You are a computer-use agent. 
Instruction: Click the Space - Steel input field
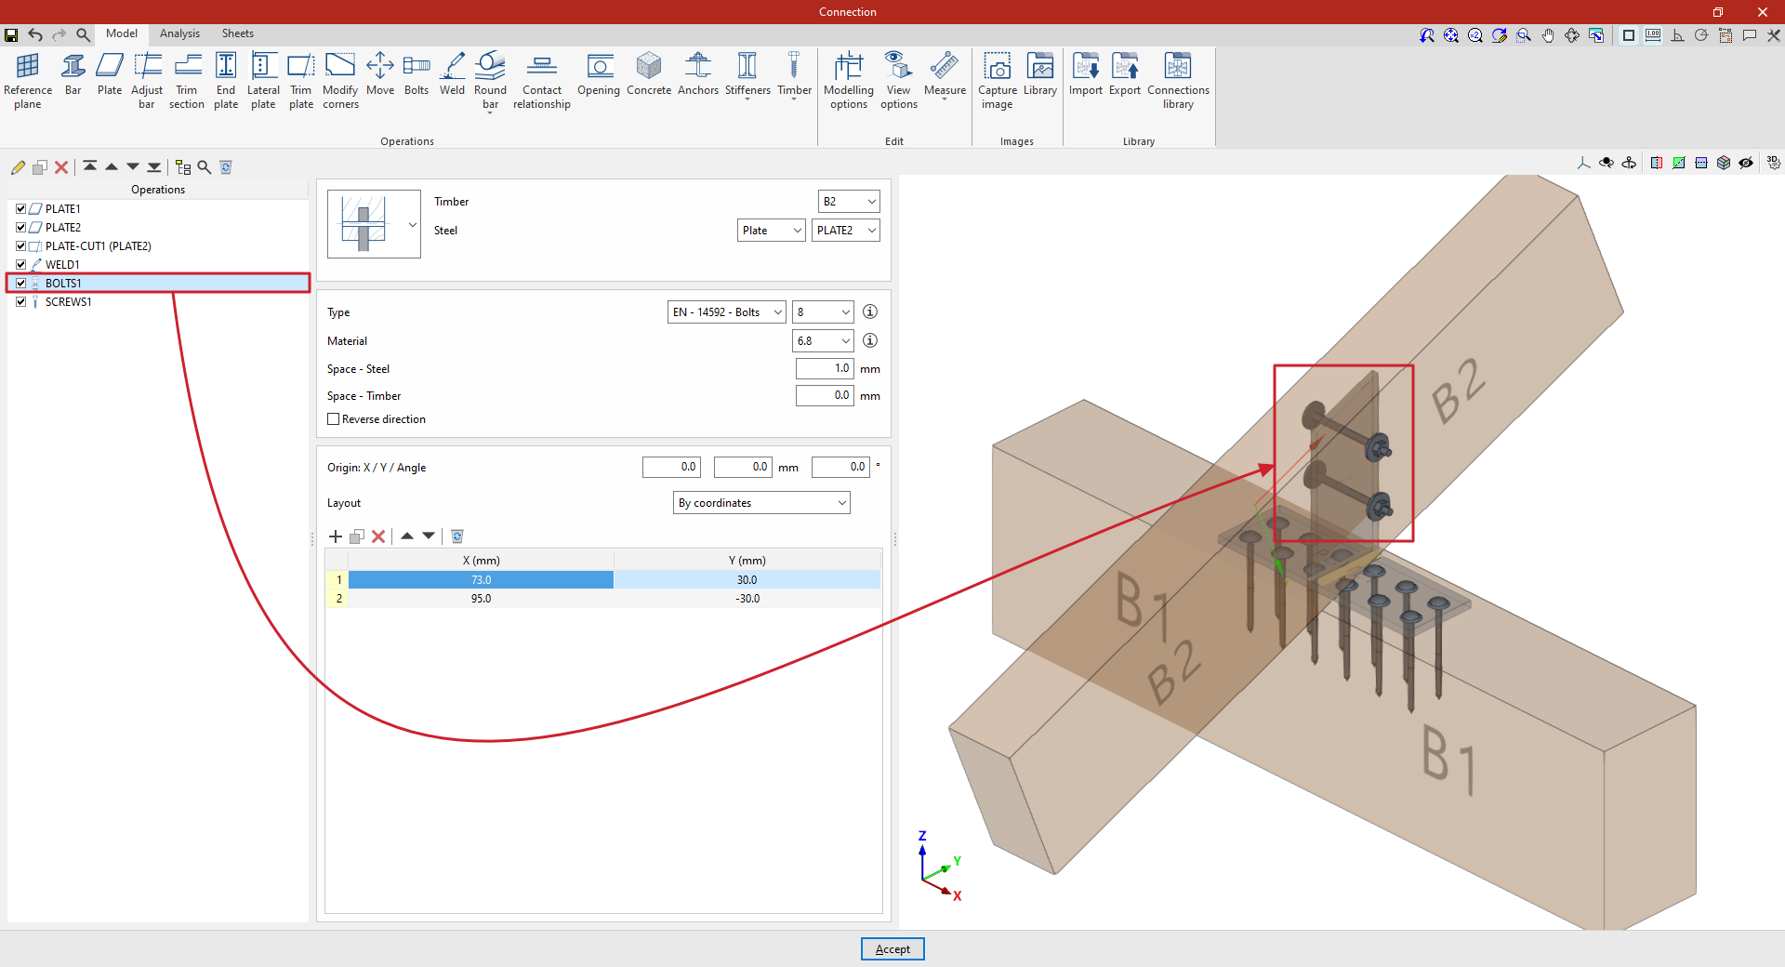(824, 369)
